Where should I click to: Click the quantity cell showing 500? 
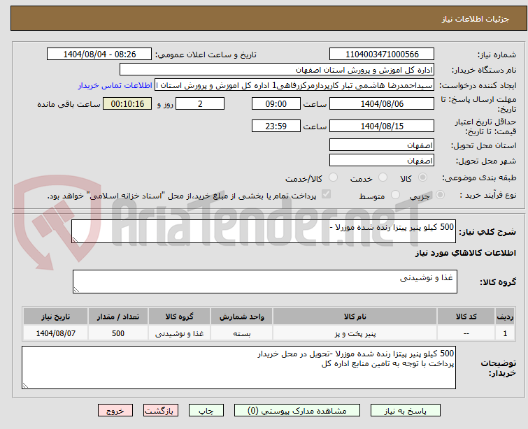pos(118,333)
